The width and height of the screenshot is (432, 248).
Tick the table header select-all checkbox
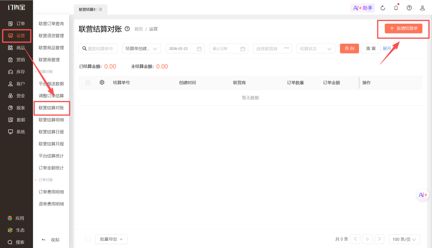pos(88,83)
